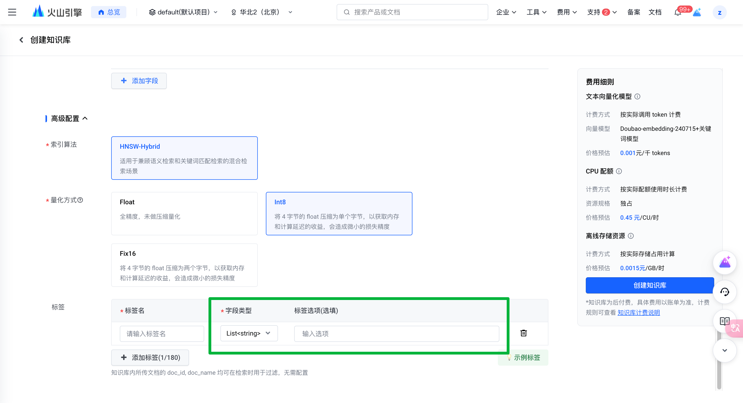The image size is (743, 403).
Task: Open the default(默认项目) project dropdown
Action: click(x=183, y=12)
